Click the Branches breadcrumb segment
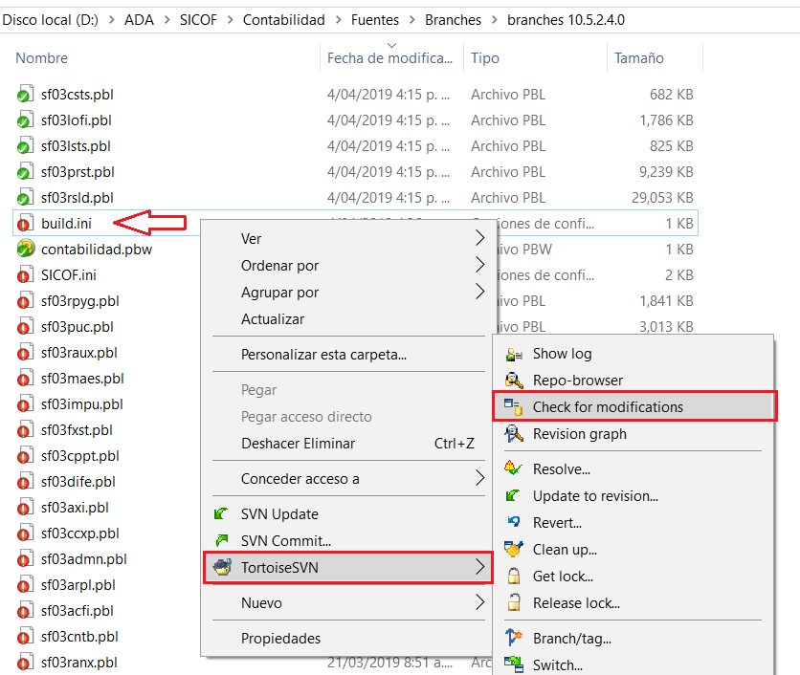Viewport: 800px width, 675px height. coord(456,19)
